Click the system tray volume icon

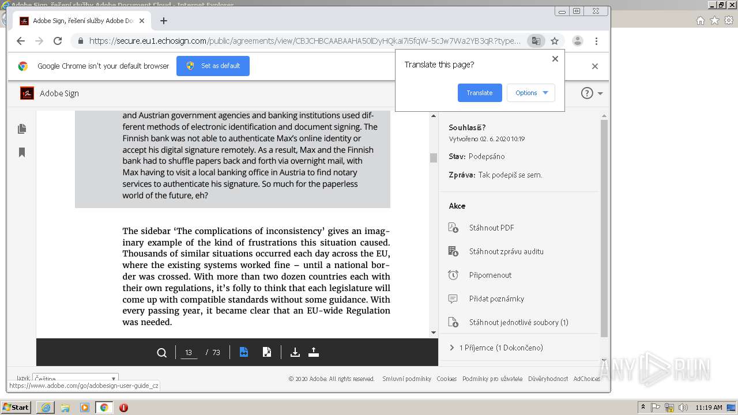click(x=683, y=408)
